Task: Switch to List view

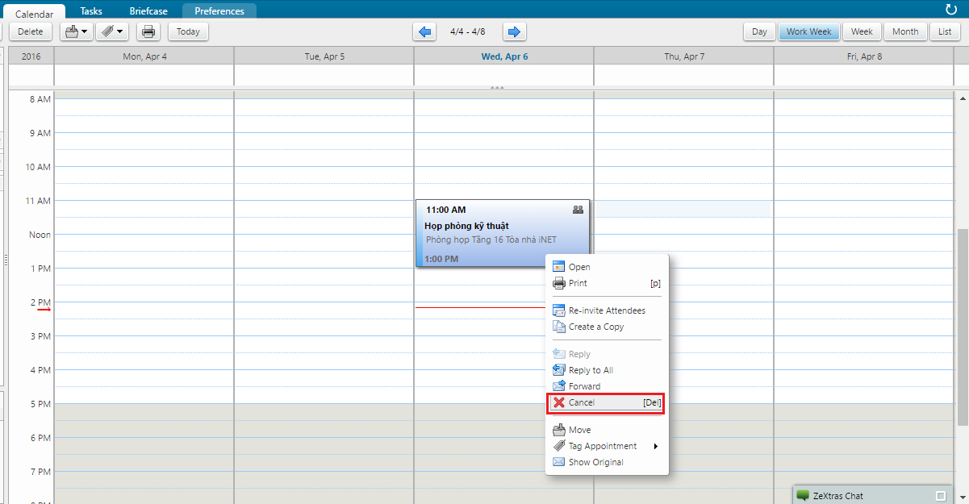Action: coord(945,31)
